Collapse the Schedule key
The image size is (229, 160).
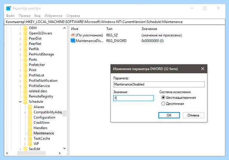click(x=20, y=102)
